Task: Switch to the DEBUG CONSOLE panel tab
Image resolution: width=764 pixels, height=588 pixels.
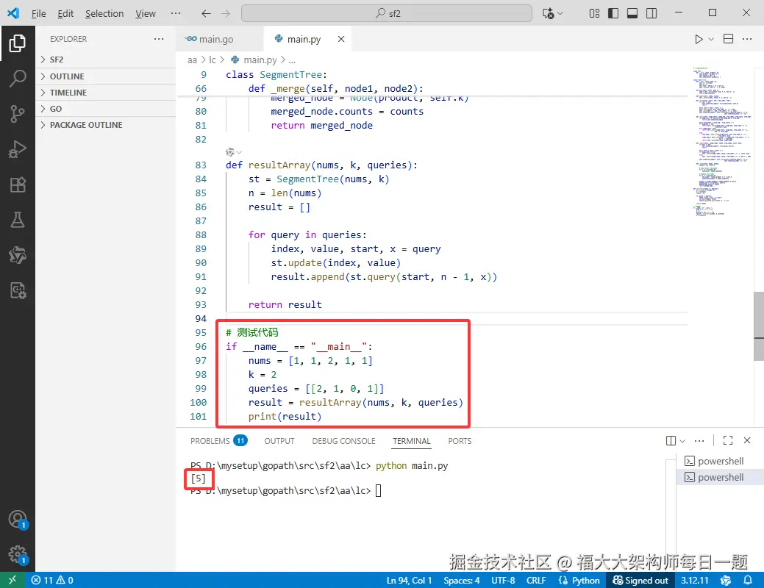Action: [343, 441]
